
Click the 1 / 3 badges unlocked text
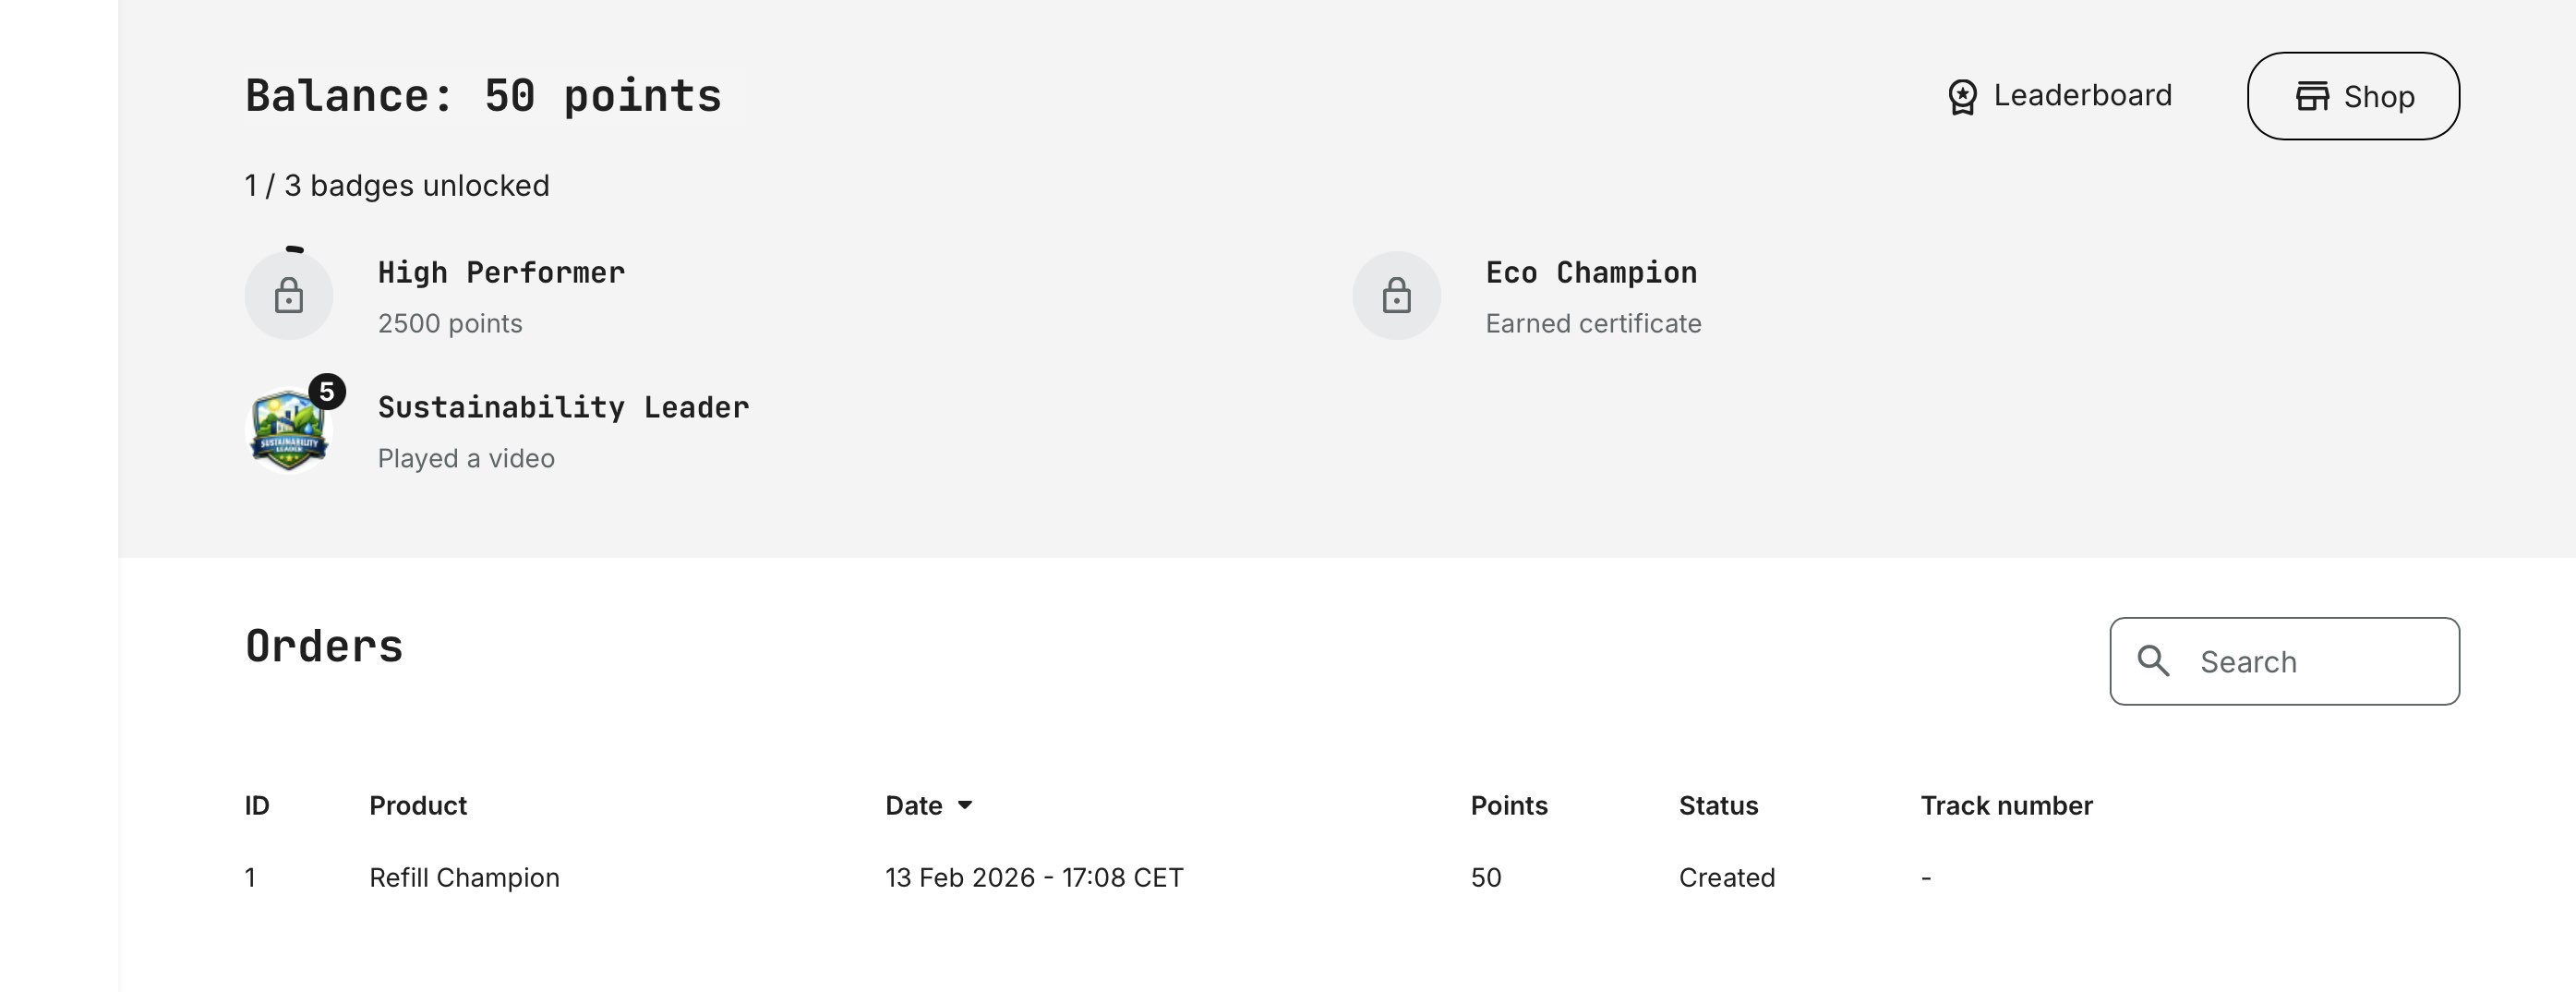[397, 185]
